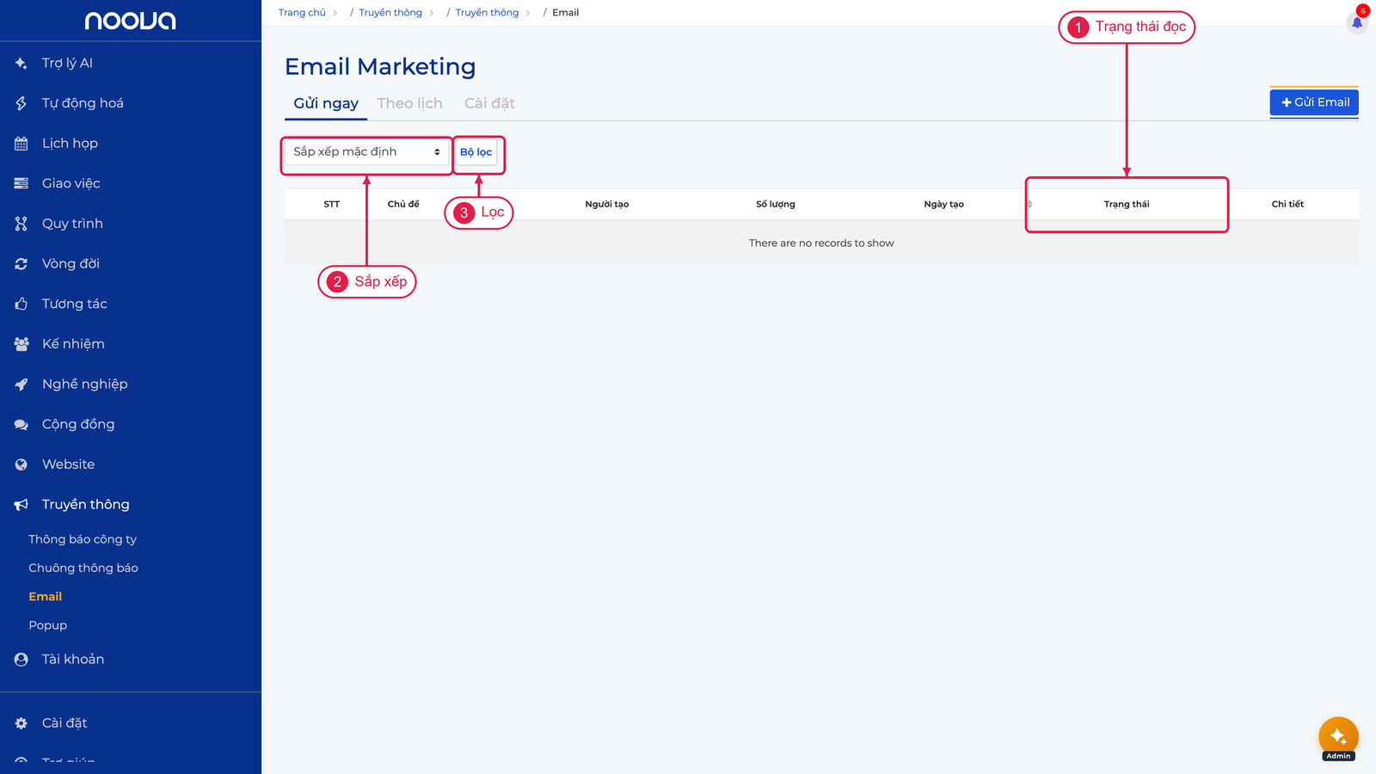The image size is (1376, 774).
Task: Click the Giao việc list icon
Action: click(x=21, y=183)
